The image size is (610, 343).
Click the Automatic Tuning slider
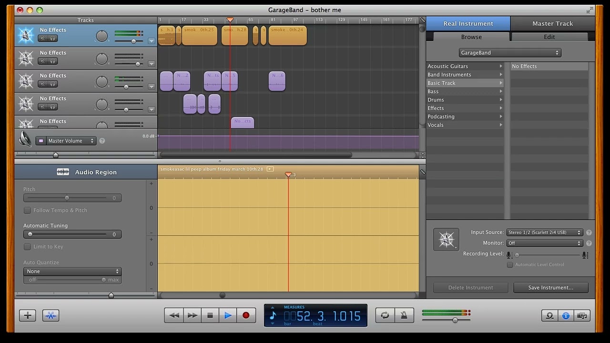[x=72, y=234]
